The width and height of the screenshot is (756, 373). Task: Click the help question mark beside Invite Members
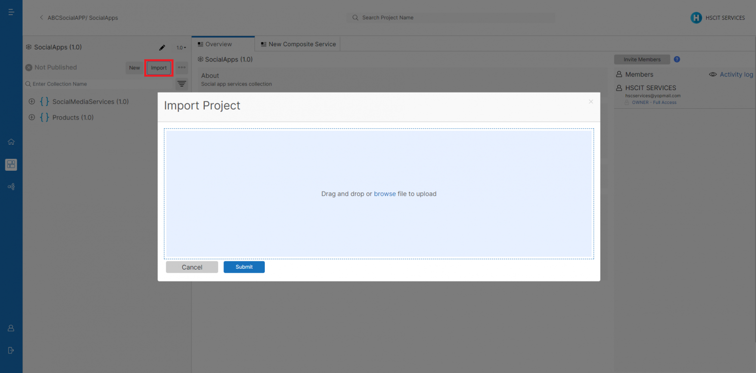[x=677, y=59]
